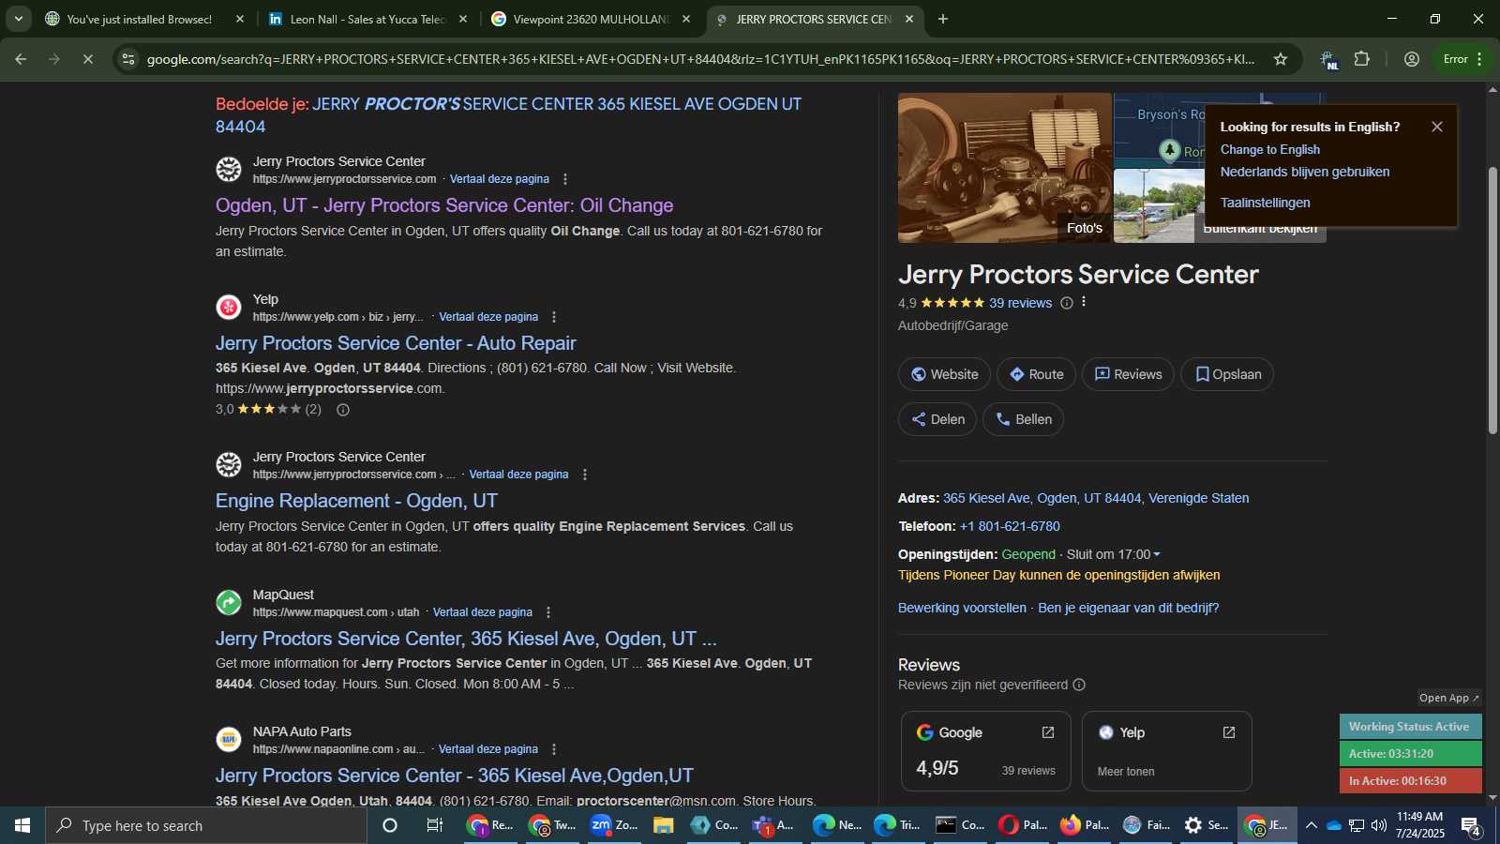1500x844 pixels.
Task: Click taskbar search box
Action: [x=206, y=825]
